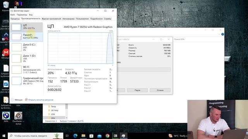The height and width of the screenshot is (139, 248).
Task: Select the Utils folder in Explorer tree
Action: [x=53, y=118]
